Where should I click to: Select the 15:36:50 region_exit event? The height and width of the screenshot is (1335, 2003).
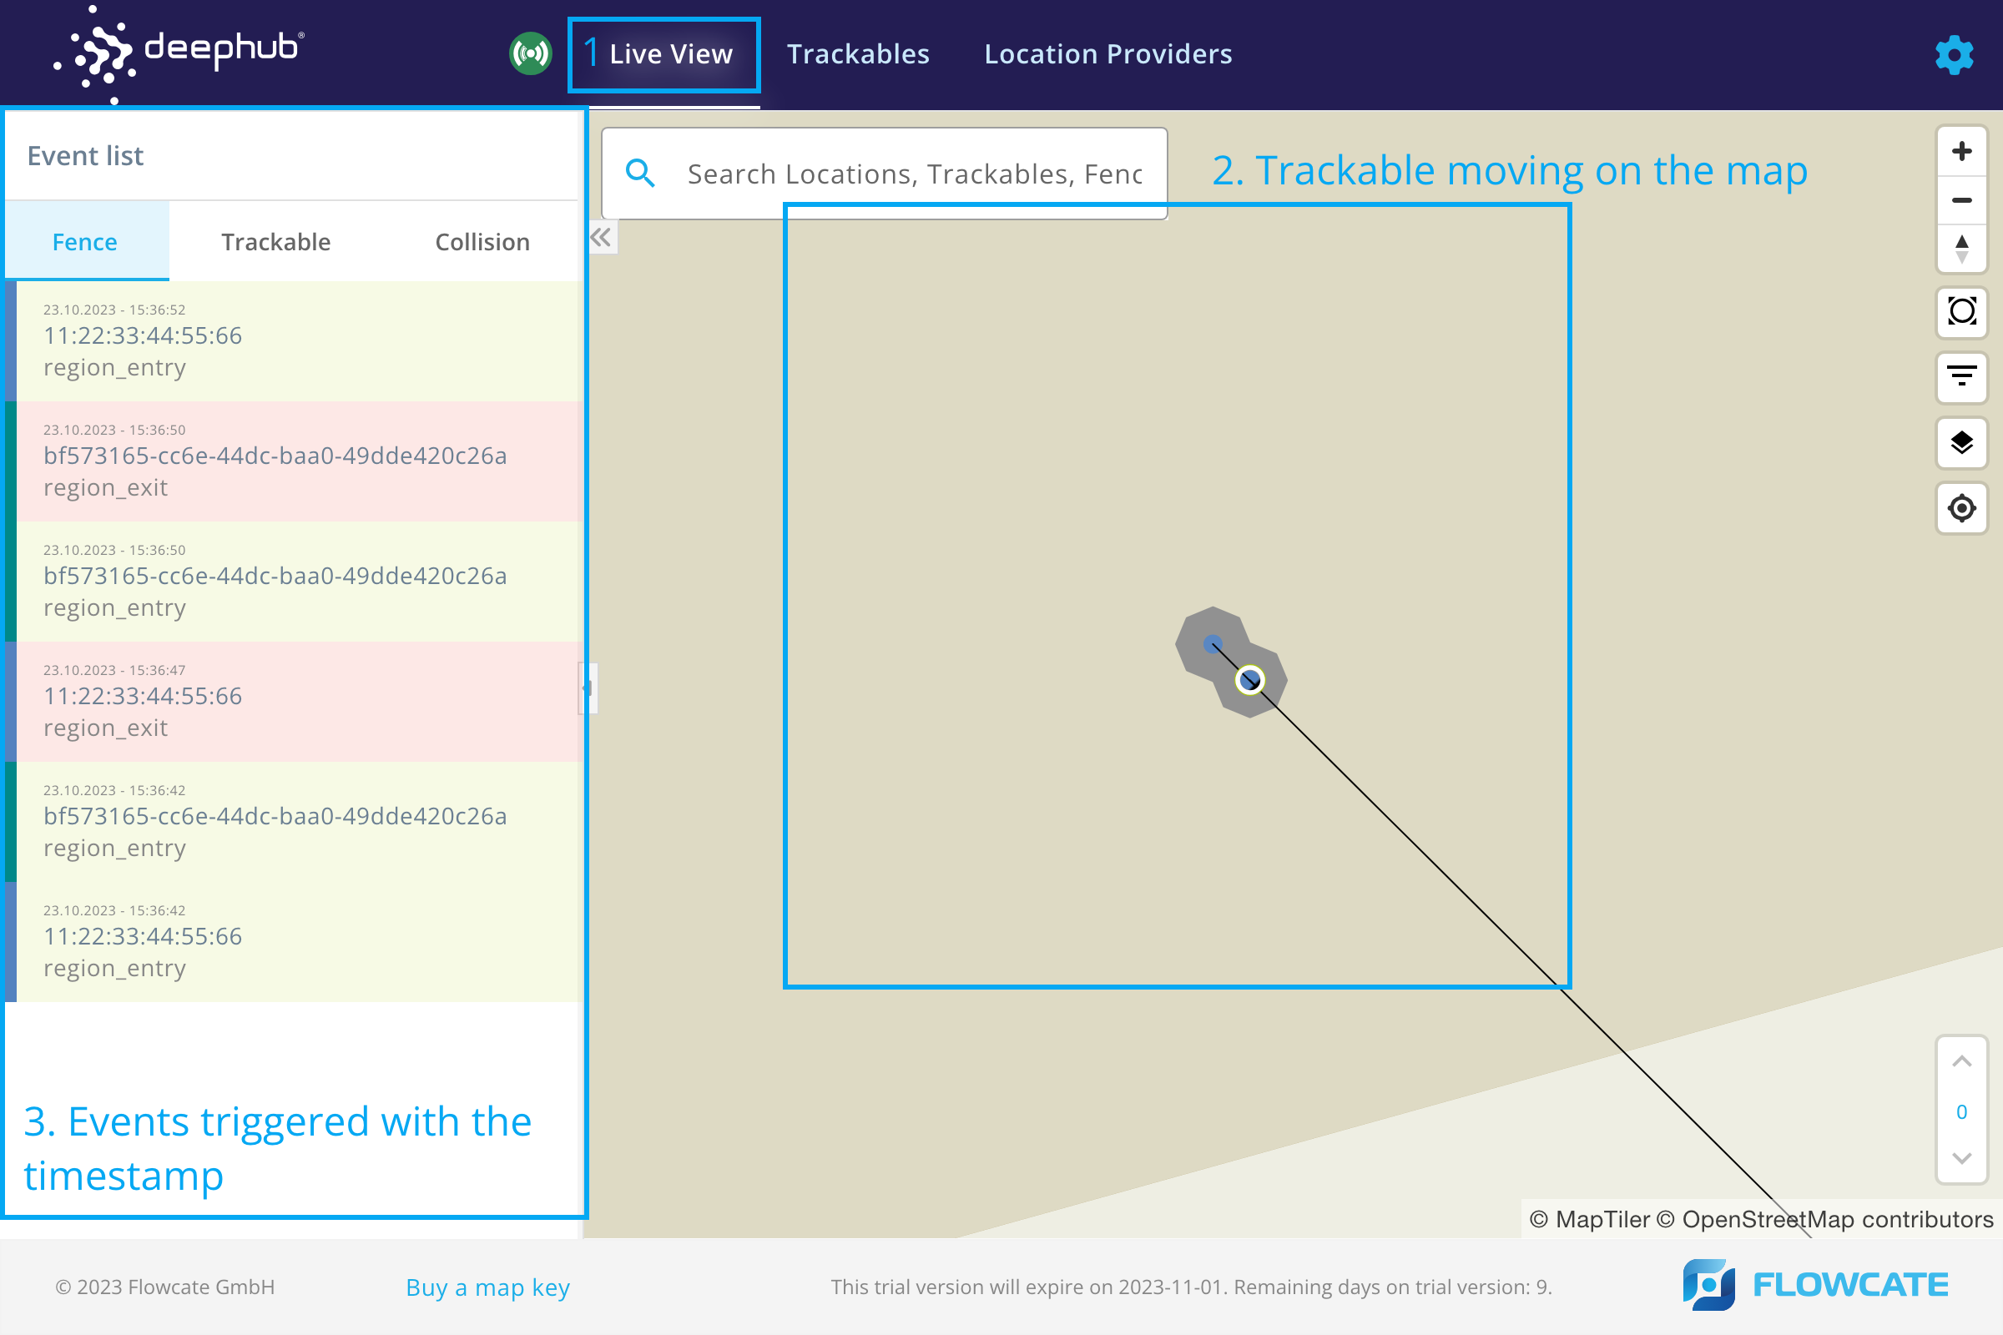[x=295, y=461]
